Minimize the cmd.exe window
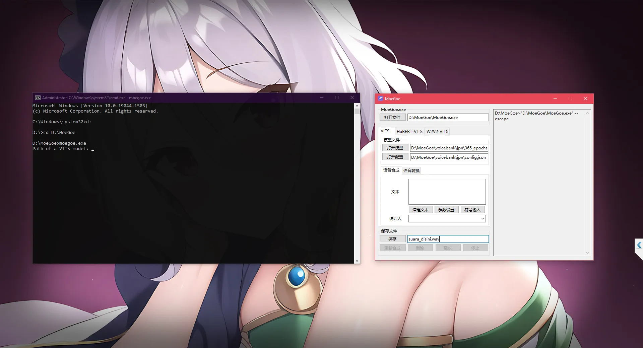Screen dimensions: 643x348 322,97
